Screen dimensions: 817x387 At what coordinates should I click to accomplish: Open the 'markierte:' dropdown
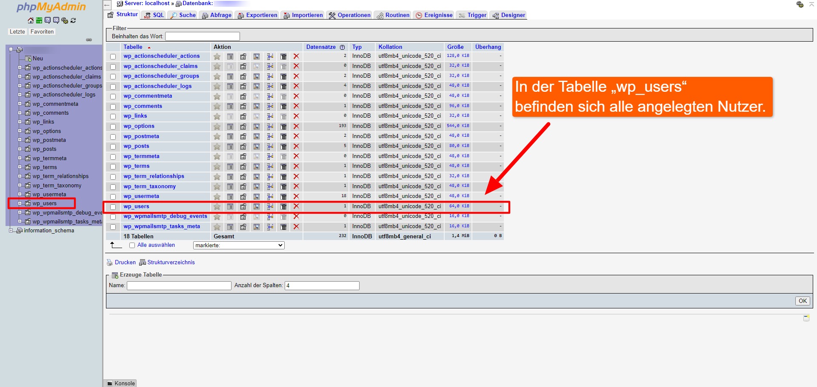click(239, 246)
